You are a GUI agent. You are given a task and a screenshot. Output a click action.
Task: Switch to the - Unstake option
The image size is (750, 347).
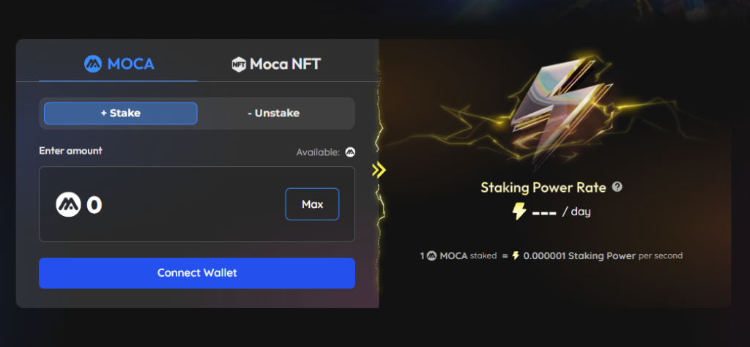pos(274,113)
